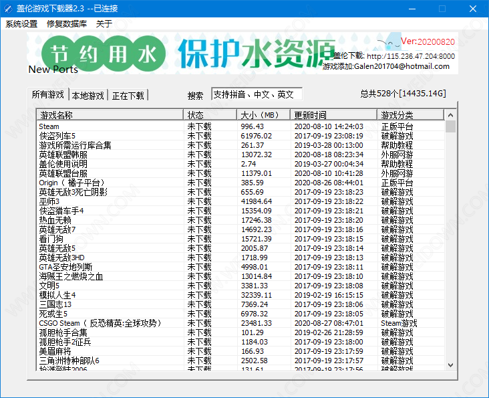Select the 侠盗列车5 game row
The height and width of the screenshot is (398, 489).
240,136
